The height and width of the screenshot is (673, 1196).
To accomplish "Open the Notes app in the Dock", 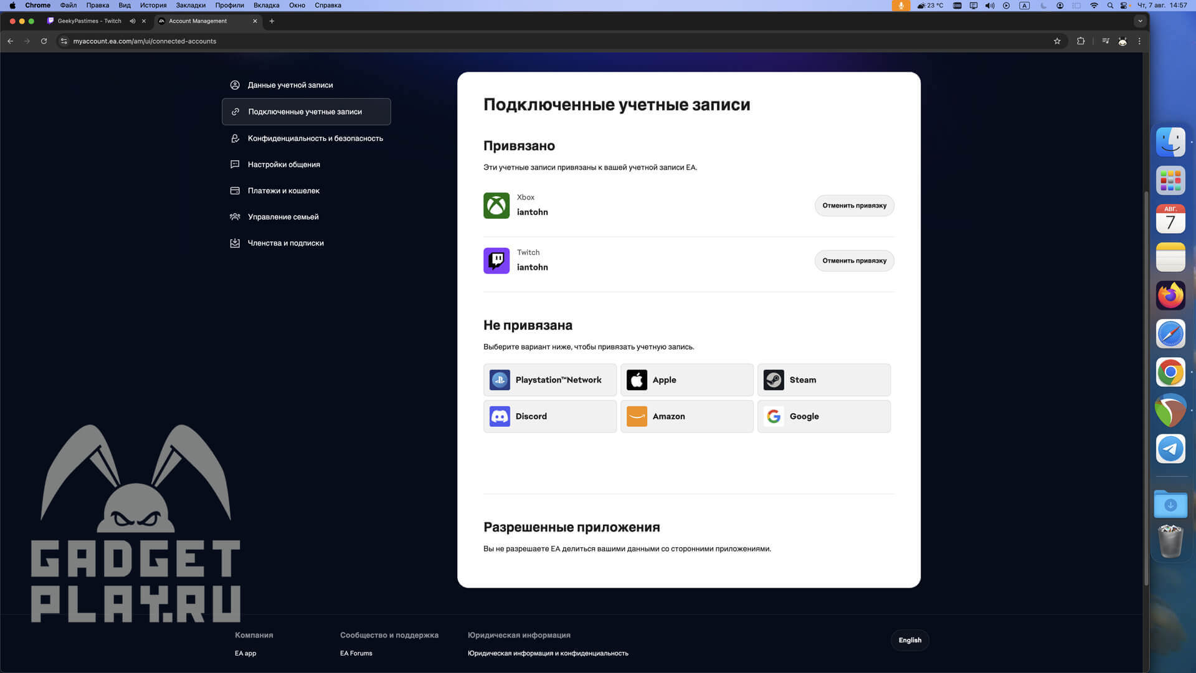I will tap(1170, 257).
